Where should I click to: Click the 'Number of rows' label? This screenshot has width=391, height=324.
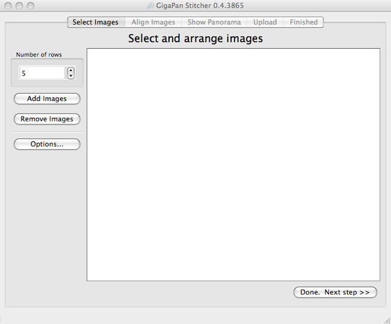39,55
